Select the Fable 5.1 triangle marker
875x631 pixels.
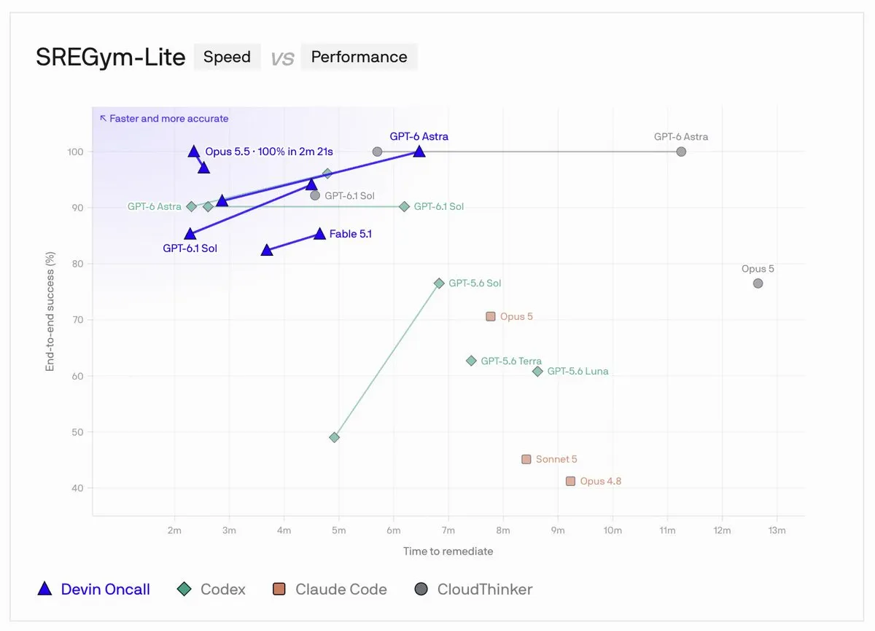[319, 233]
